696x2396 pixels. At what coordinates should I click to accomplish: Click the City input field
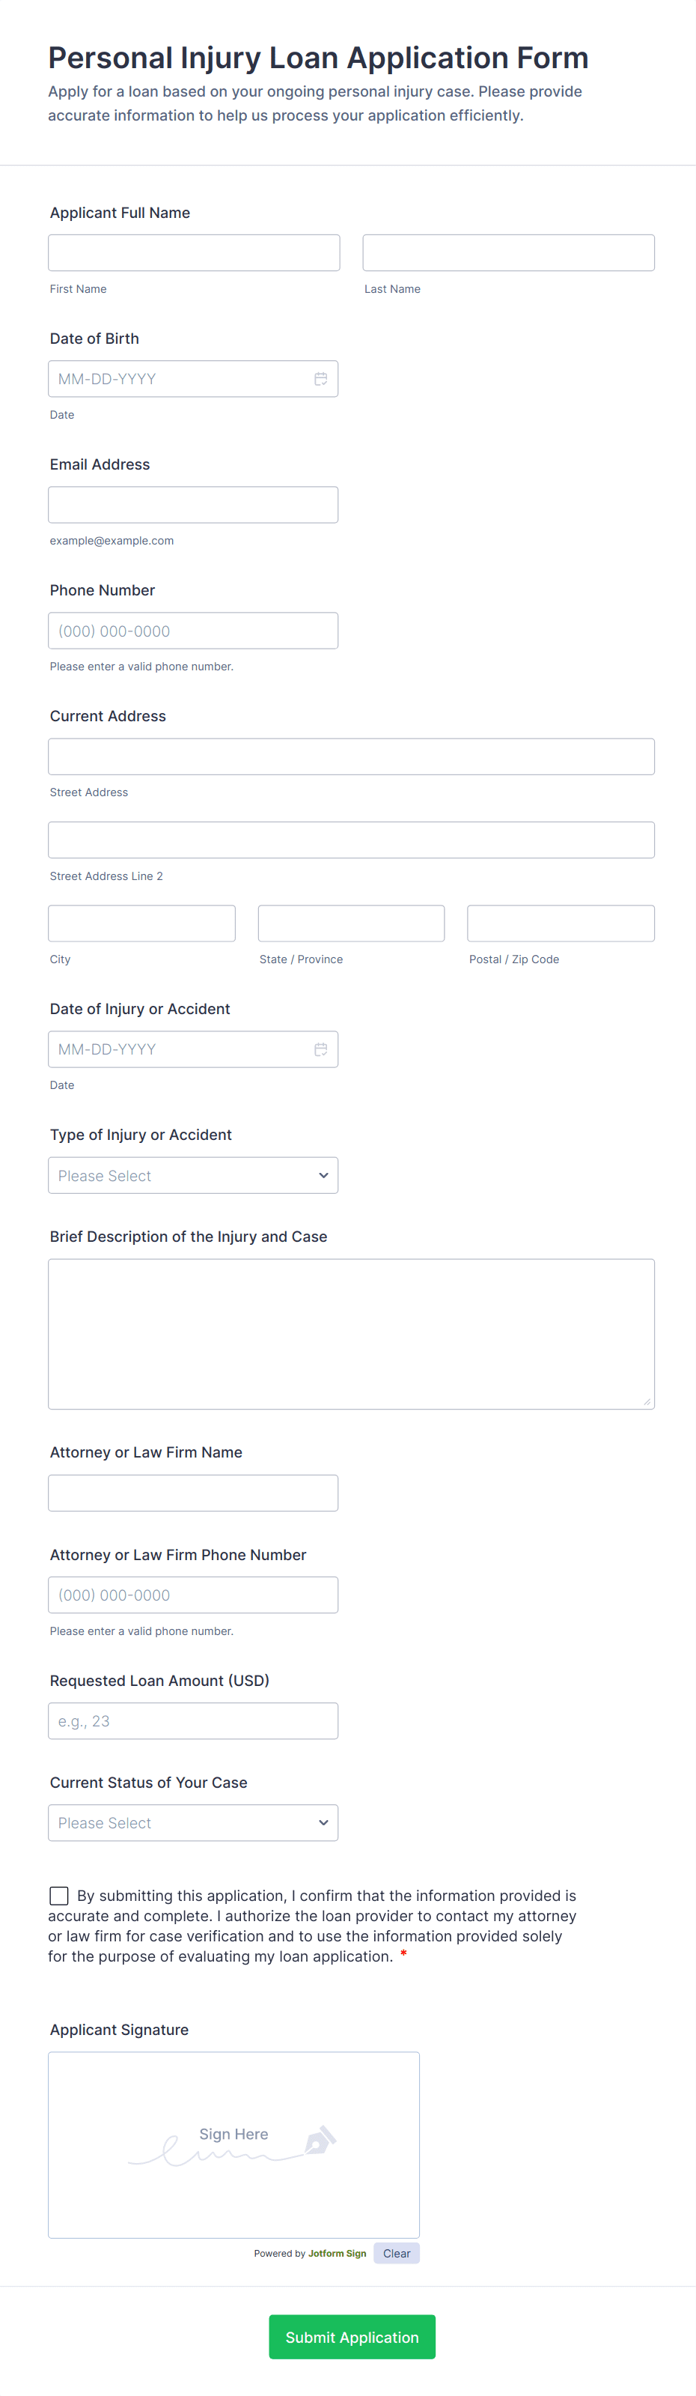(x=141, y=923)
